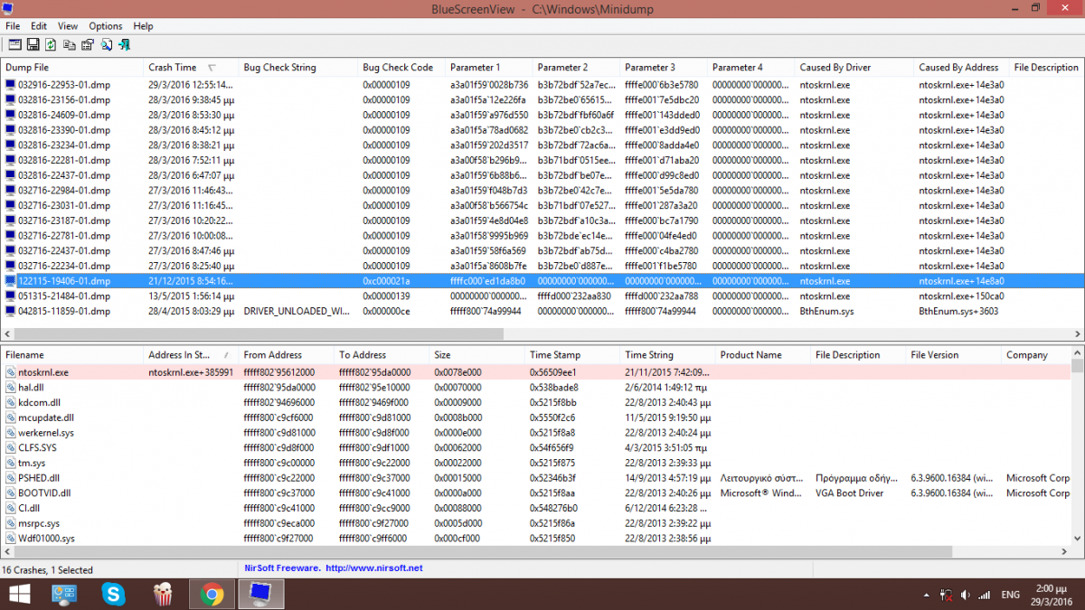The width and height of the screenshot is (1085, 610).
Task: Switch to Google Chrome on the taskbar
Action: point(212,594)
